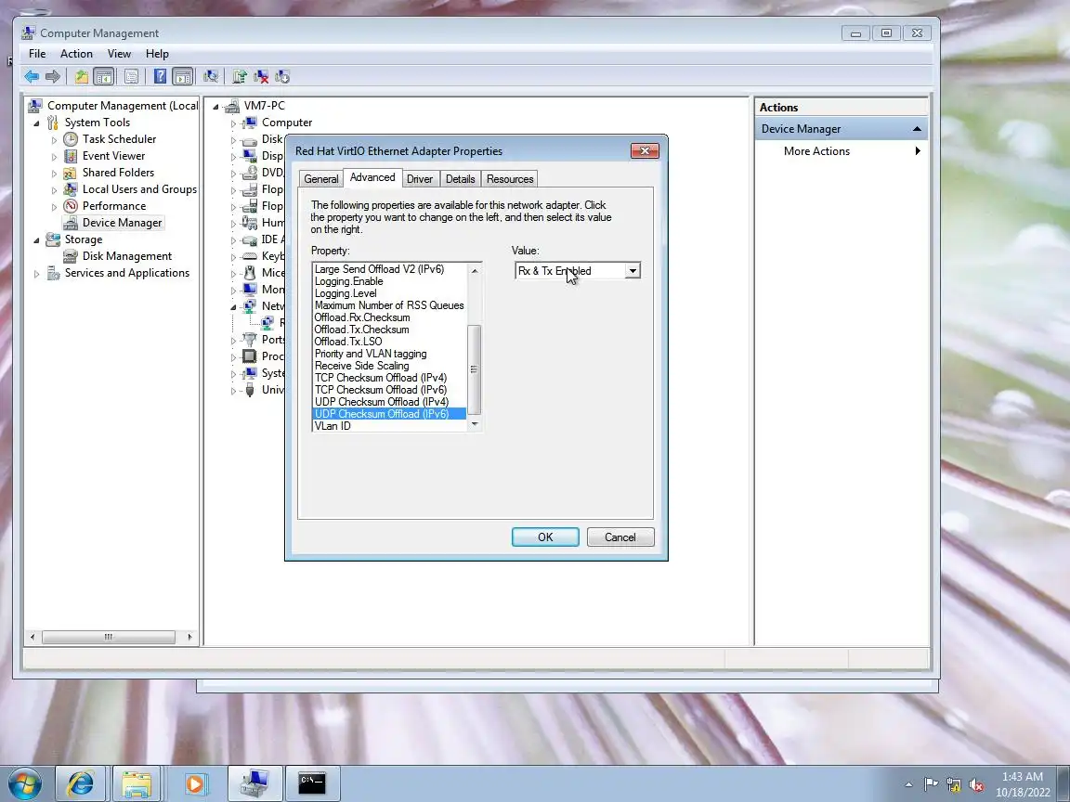
Task: Click the Properties toolbar icon
Action: (132, 76)
